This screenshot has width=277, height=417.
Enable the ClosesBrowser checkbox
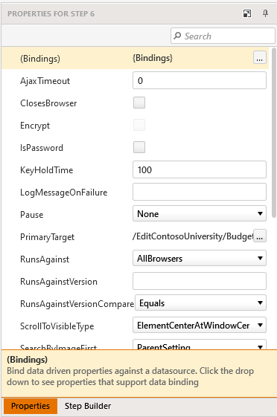pyautogui.click(x=139, y=103)
